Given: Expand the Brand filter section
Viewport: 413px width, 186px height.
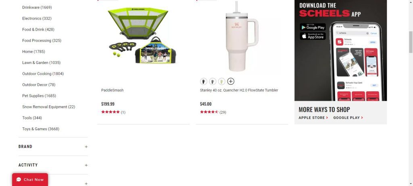Looking at the screenshot, I should [x=53, y=147].
